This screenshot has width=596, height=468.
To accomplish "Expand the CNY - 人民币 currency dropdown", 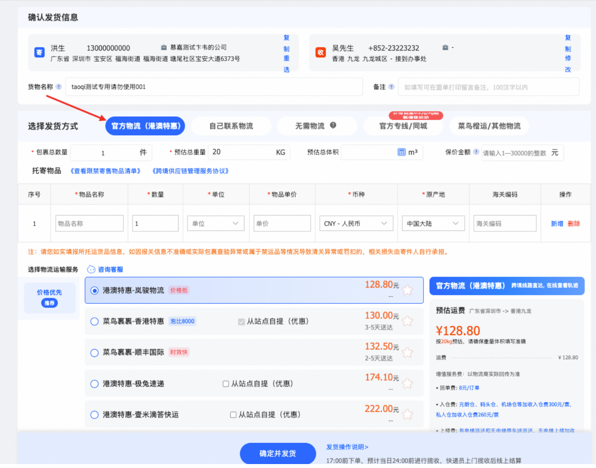I will [356, 223].
